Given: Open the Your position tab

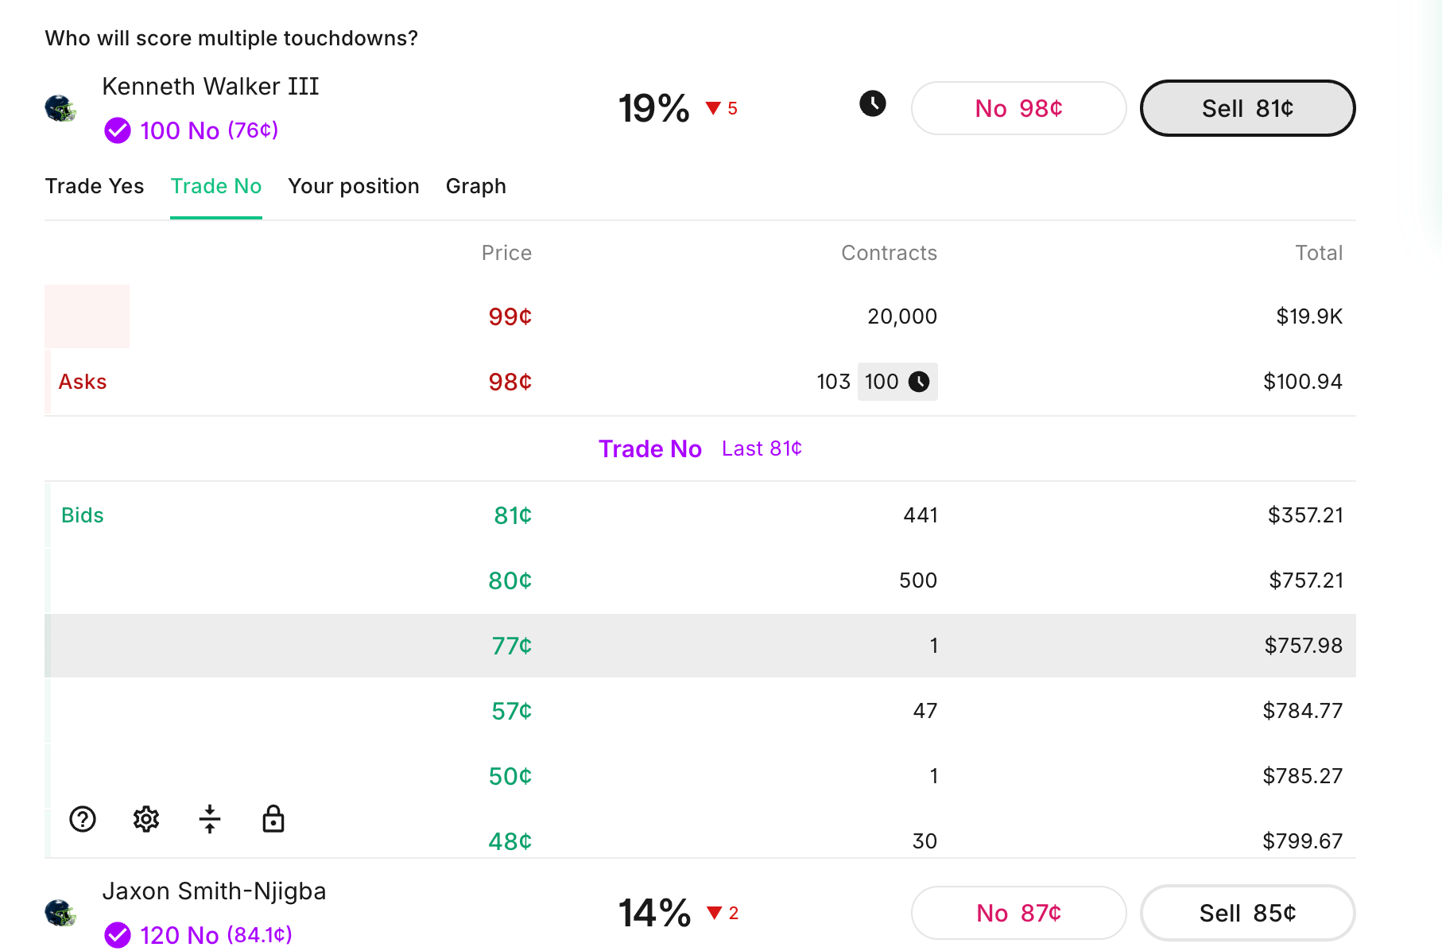Looking at the screenshot, I should (x=354, y=186).
